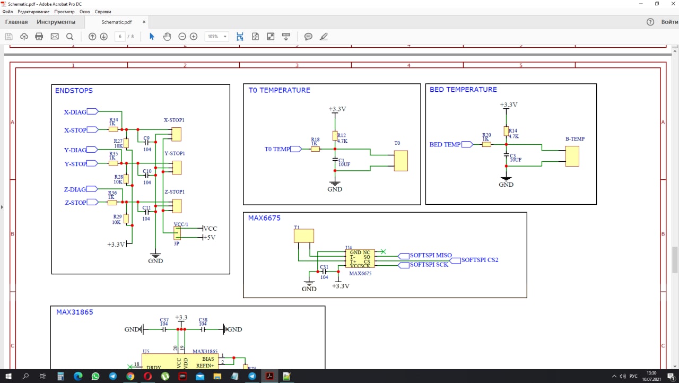
Task: Click the SOFTSPI SCK net label
Action: [x=429, y=264]
